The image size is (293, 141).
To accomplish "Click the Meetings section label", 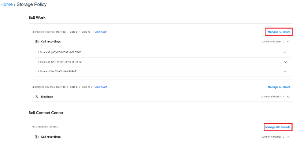I will click(x=47, y=97).
